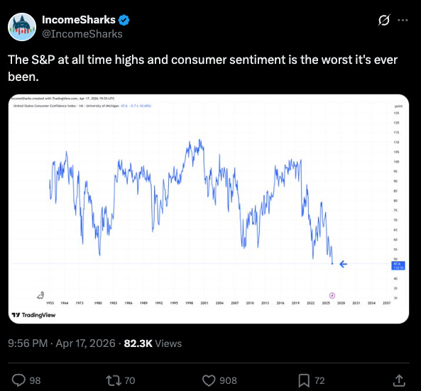Open the three-dot more options menu
Viewport: 421px width, 391px height.
point(403,20)
